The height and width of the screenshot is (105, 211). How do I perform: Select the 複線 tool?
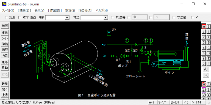coord(5,33)
